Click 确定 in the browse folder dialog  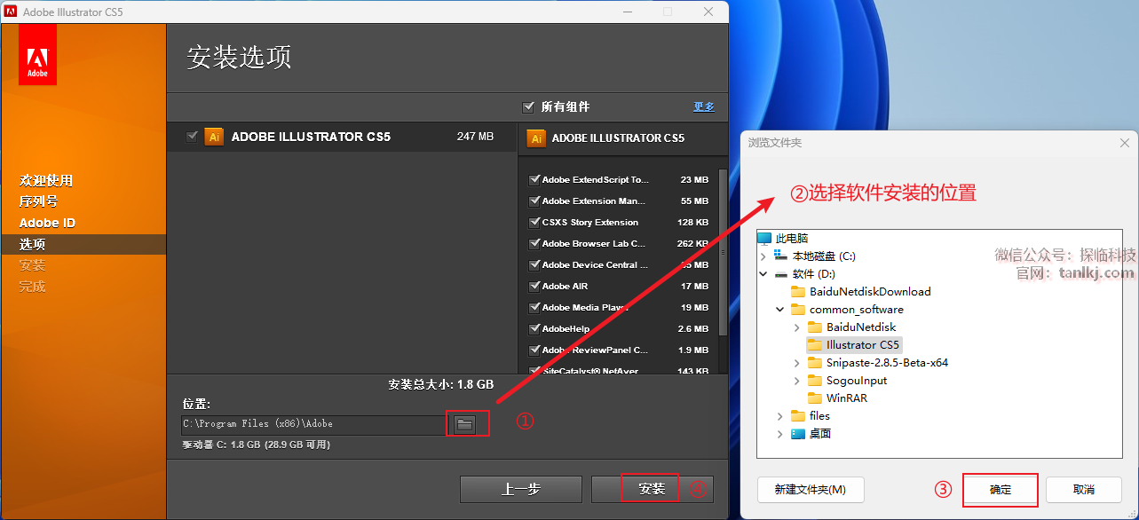coord(1001,489)
